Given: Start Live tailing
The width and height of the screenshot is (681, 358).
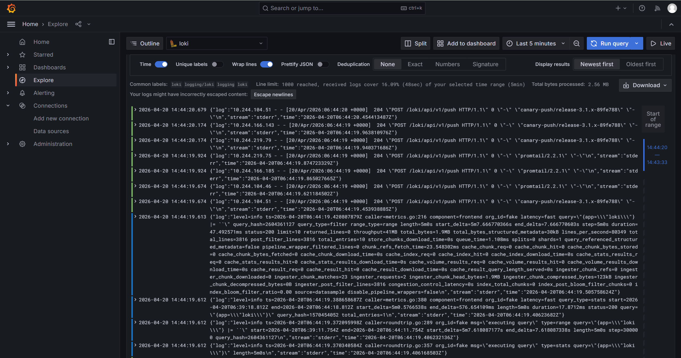Looking at the screenshot, I should coord(661,43).
